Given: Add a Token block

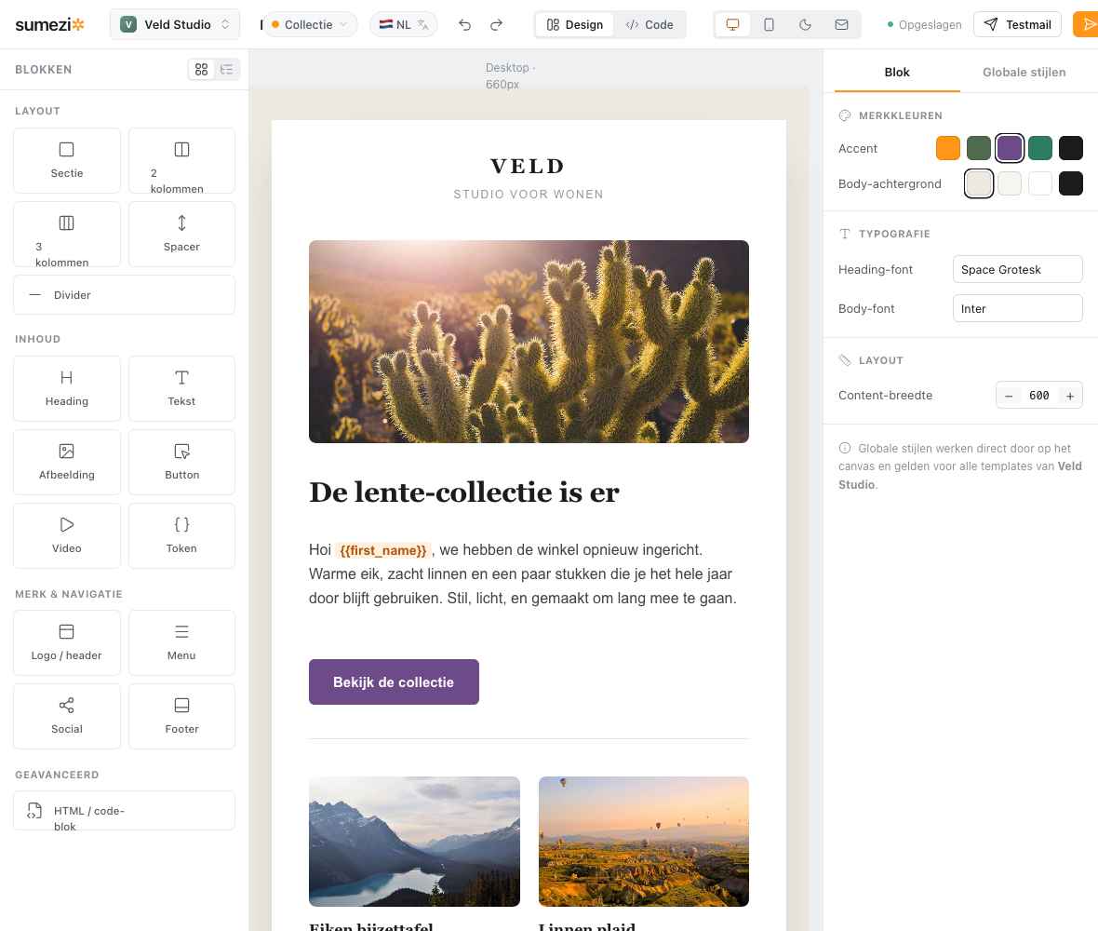Looking at the screenshot, I should pyautogui.click(x=181, y=536).
